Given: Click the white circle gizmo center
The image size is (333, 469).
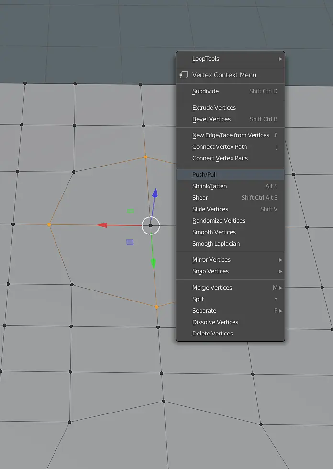Looking at the screenshot, I should 151,225.
